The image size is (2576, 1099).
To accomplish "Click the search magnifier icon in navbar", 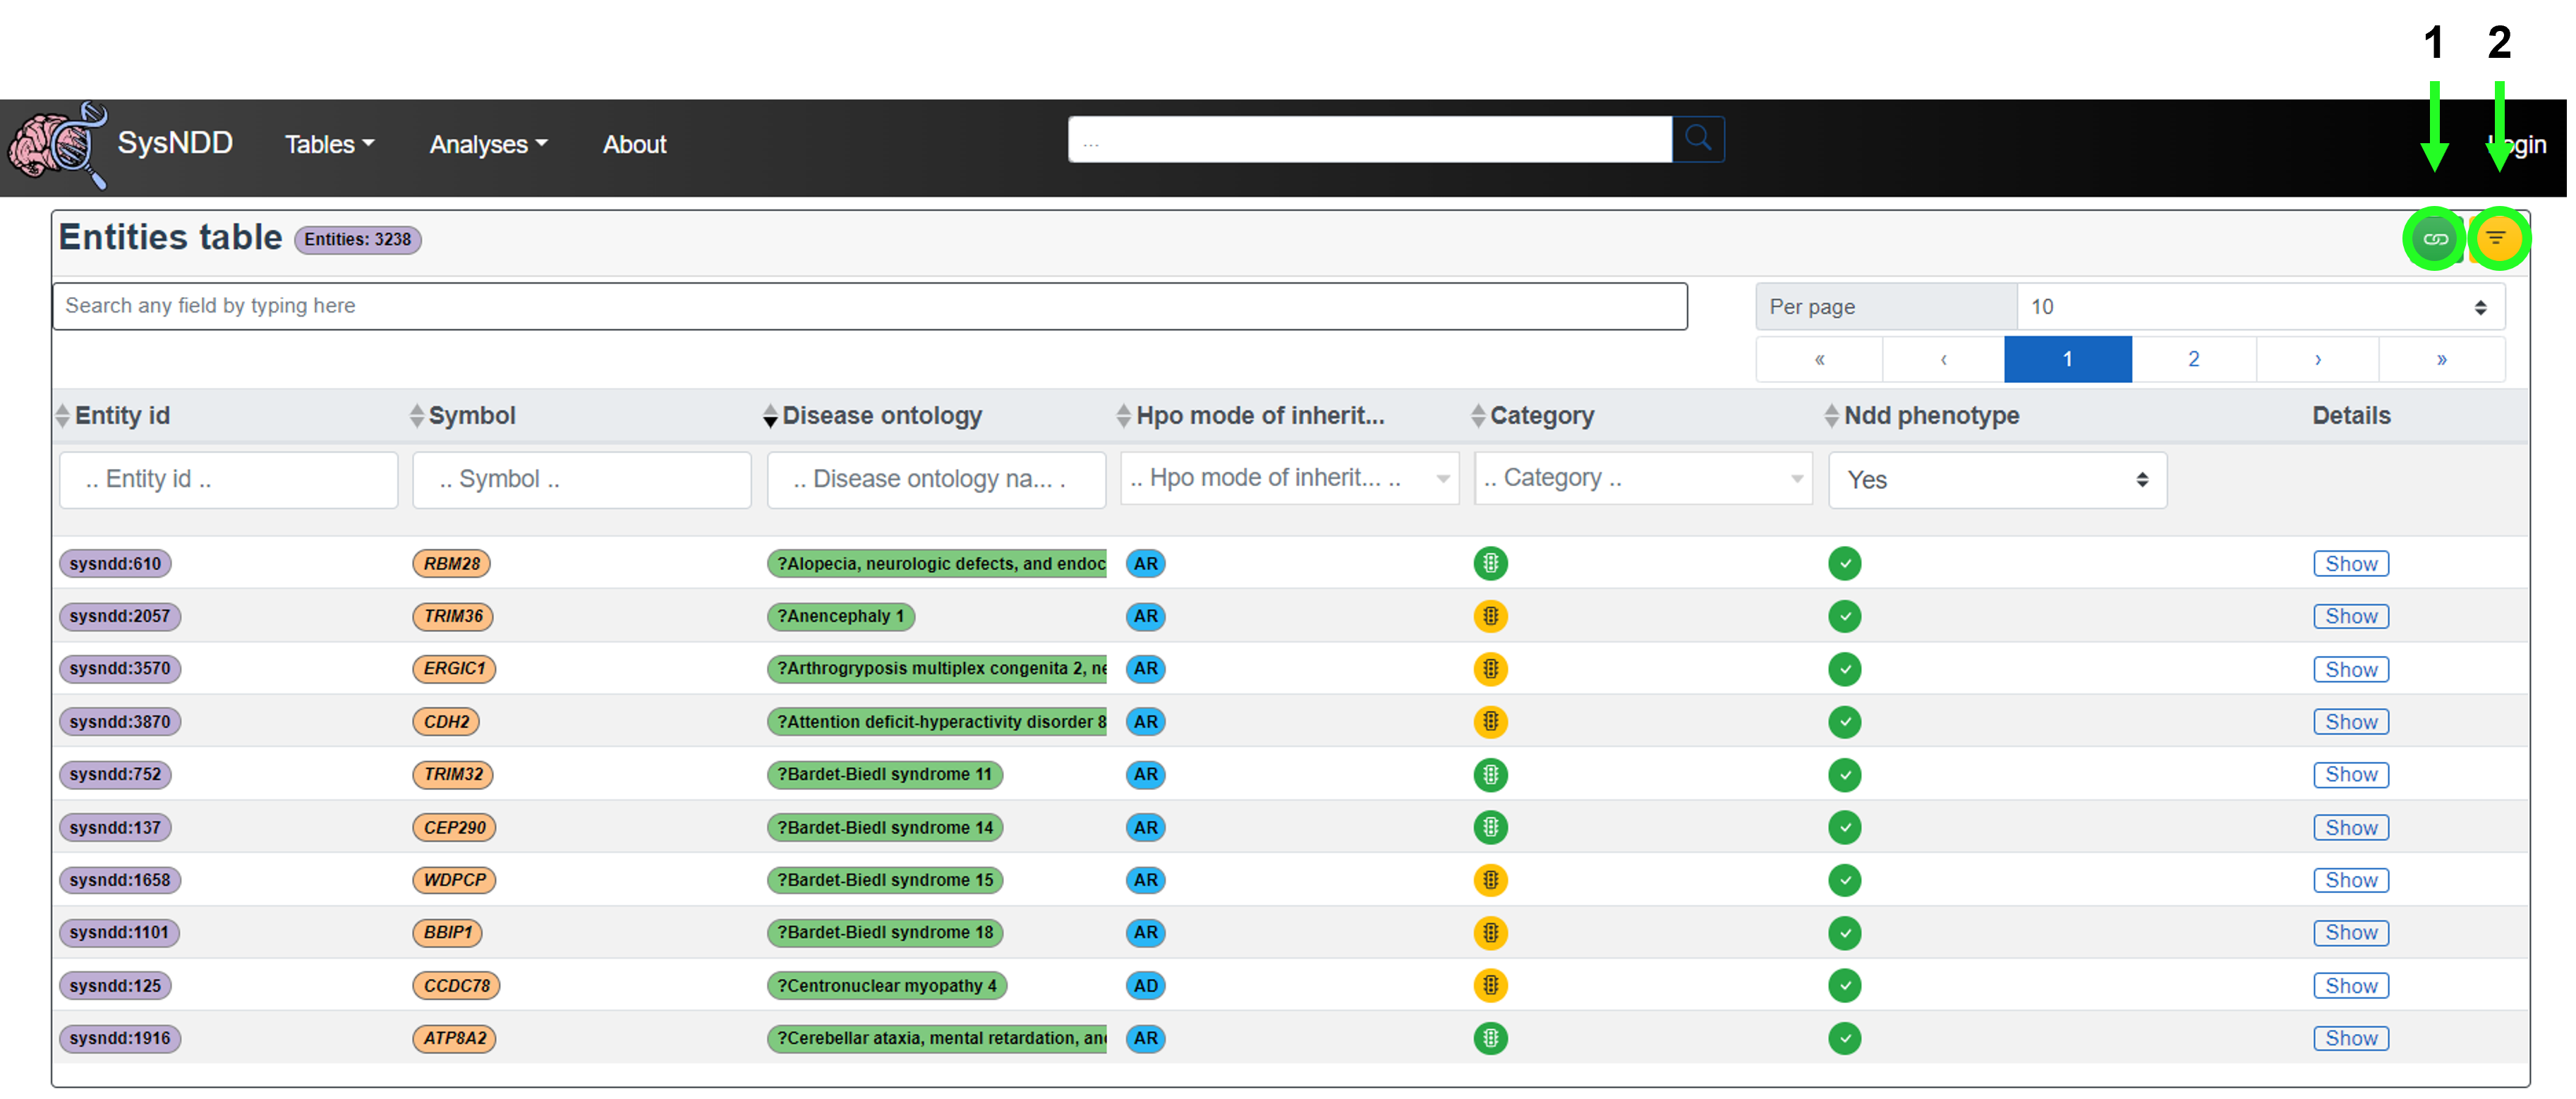I will coord(1699,145).
